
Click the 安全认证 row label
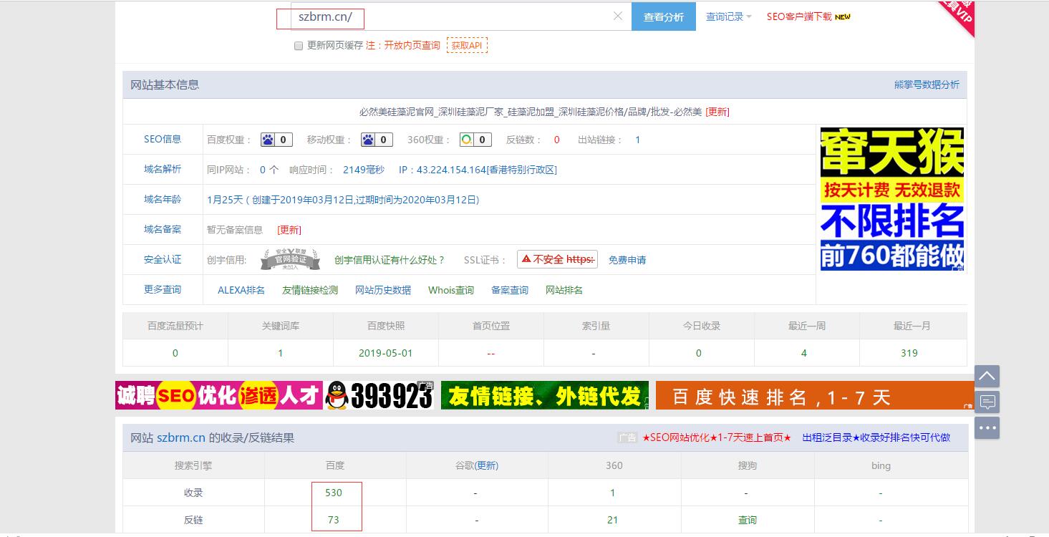tap(163, 259)
